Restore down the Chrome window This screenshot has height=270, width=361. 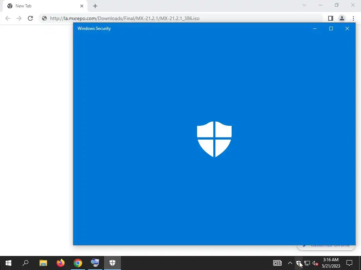(337, 5)
